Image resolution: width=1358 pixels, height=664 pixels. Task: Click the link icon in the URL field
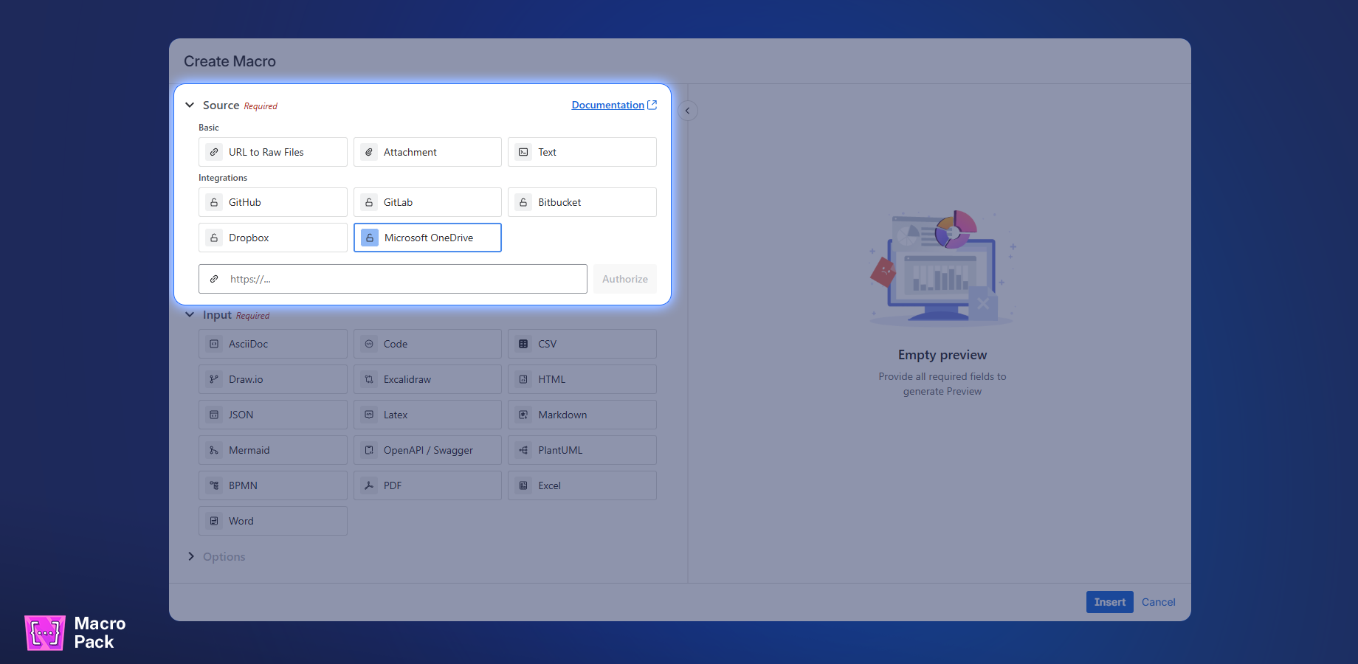click(x=214, y=279)
